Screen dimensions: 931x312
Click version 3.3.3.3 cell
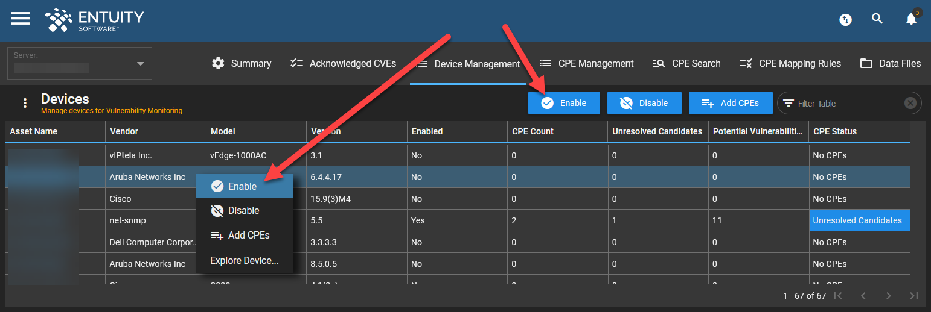click(x=356, y=242)
